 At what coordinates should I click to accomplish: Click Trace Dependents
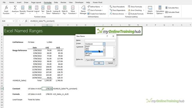118,10
